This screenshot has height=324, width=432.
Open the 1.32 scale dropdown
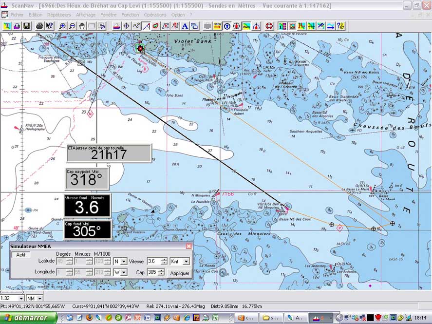[x=21, y=298]
